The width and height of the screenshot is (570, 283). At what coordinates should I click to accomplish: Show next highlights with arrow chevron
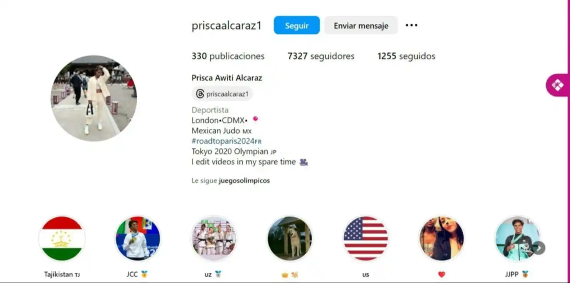point(539,248)
